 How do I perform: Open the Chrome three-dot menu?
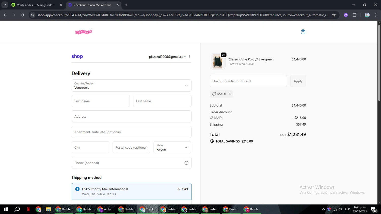376,15
